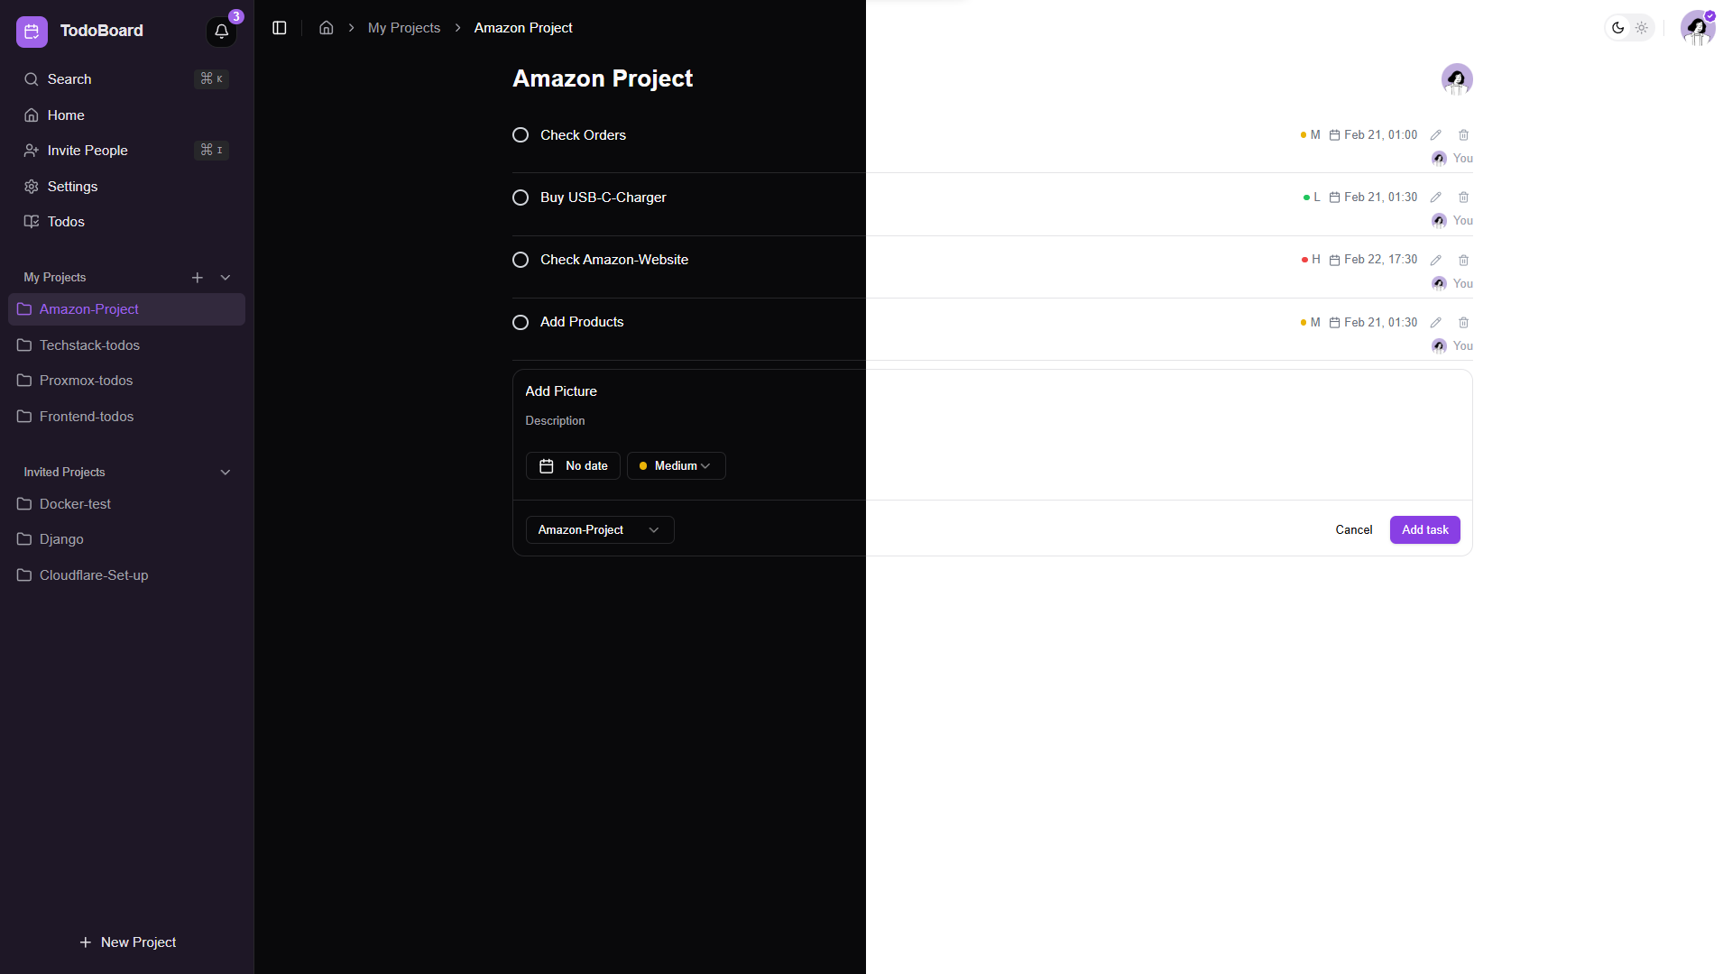Open the Cloudflare-Set-up invited project
The width and height of the screenshot is (1732, 974).
pyautogui.click(x=126, y=575)
